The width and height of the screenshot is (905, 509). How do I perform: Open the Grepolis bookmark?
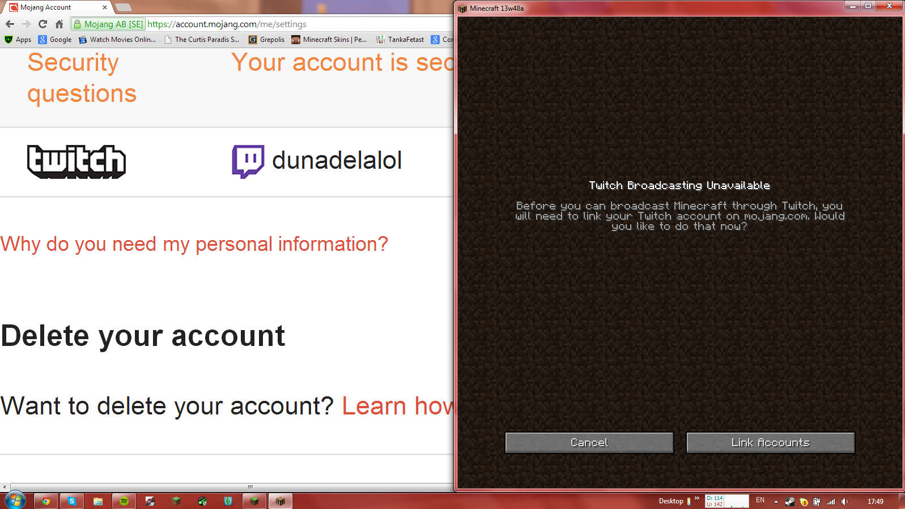pos(266,40)
